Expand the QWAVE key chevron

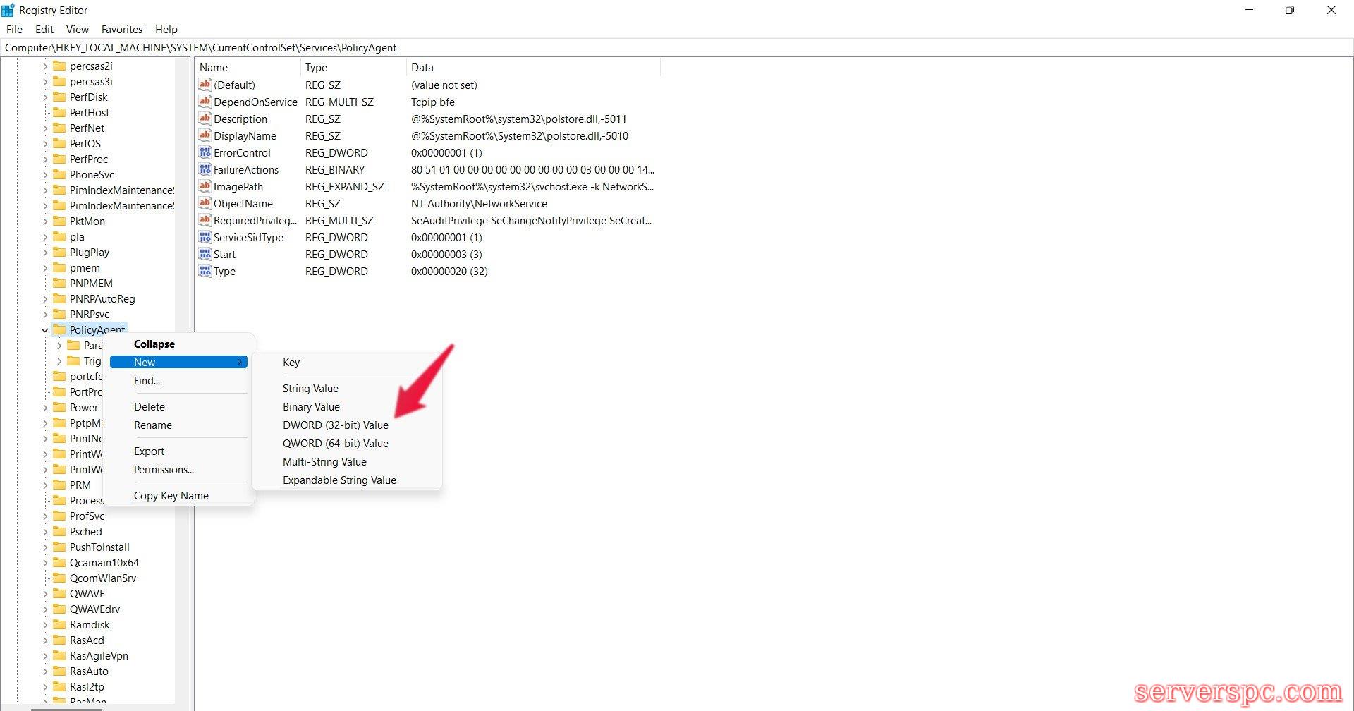click(x=45, y=594)
